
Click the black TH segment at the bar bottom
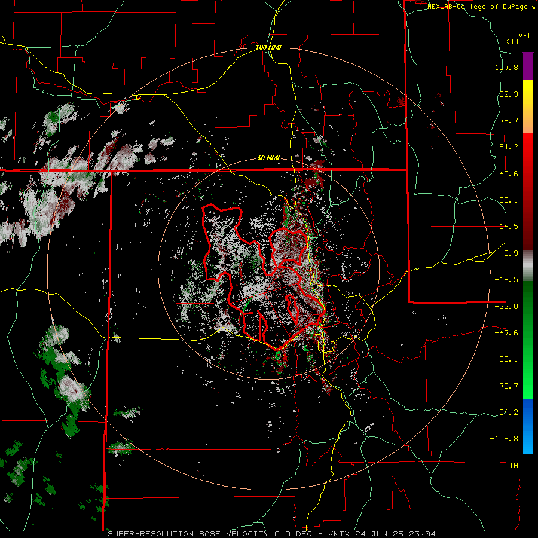coord(528,466)
